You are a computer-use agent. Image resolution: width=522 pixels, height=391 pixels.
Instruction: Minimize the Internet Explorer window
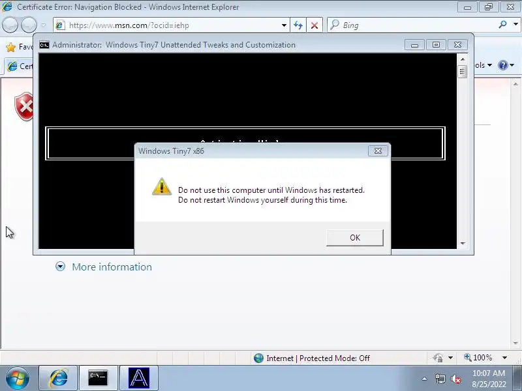pyautogui.click(x=467, y=7)
